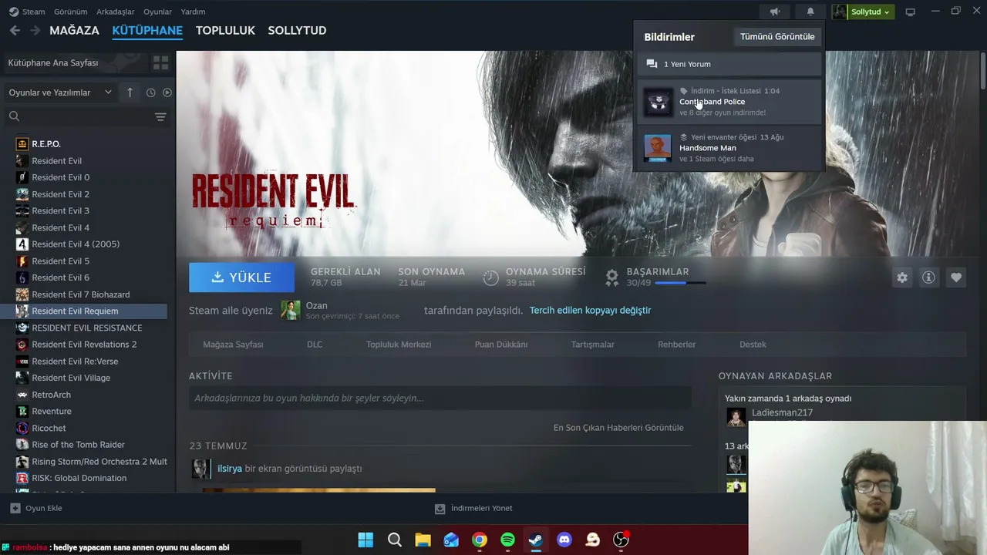Viewport: 987px width, 555px height.
Task: Open Mağaza Sayfası link
Action: (233, 345)
